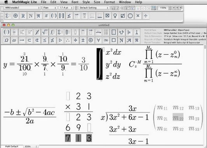Screen dimensions: 207x148
Task: Open the Apple menu
Action: tap(6, 2)
